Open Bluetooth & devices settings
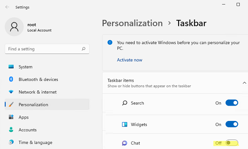 point(47,79)
